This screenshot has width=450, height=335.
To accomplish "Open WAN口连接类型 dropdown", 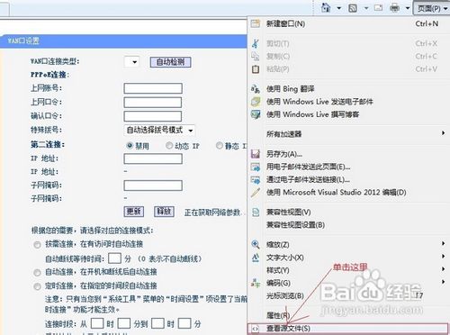I will [x=131, y=62].
